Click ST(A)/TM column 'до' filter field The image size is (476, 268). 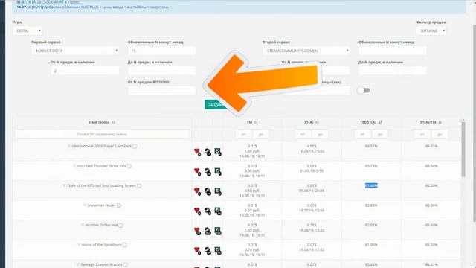440,134
